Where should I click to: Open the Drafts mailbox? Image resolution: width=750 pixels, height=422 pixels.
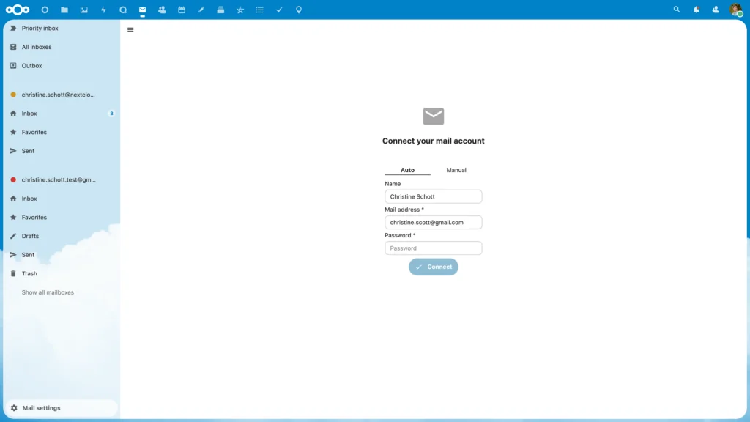pos(62,236)
